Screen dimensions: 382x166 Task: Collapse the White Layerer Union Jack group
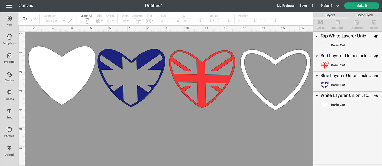click(317, 96)
